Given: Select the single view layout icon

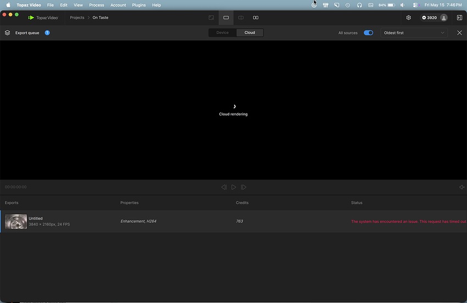Looking at the screenshot, I should click(x=226, y=18).
